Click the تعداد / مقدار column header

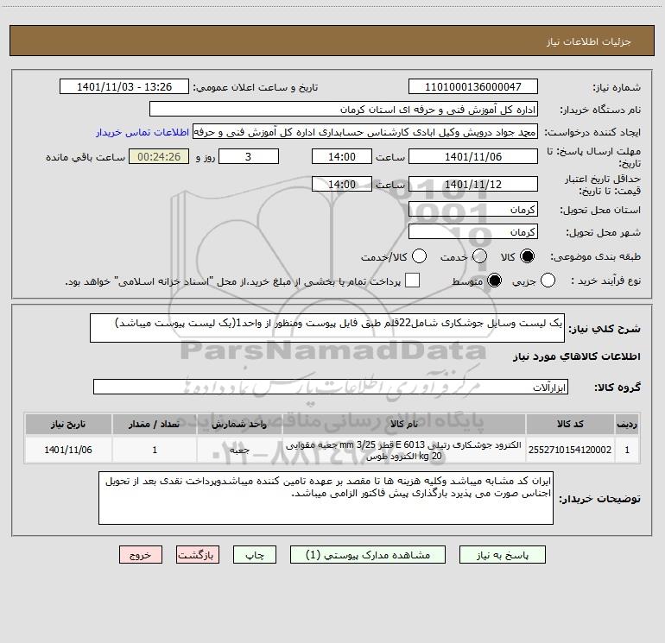coord(155,424)
